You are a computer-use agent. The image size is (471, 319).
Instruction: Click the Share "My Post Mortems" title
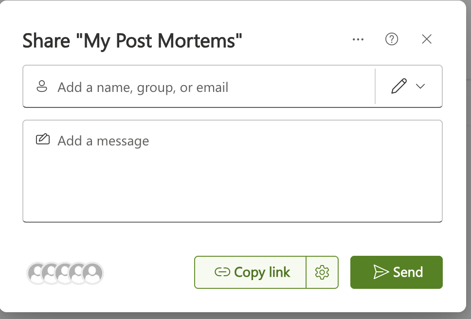132,41
